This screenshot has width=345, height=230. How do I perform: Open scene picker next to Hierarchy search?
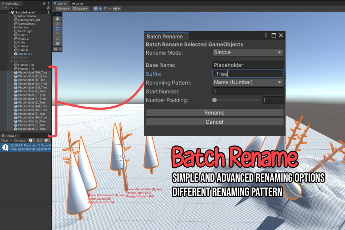coord(48,8)
